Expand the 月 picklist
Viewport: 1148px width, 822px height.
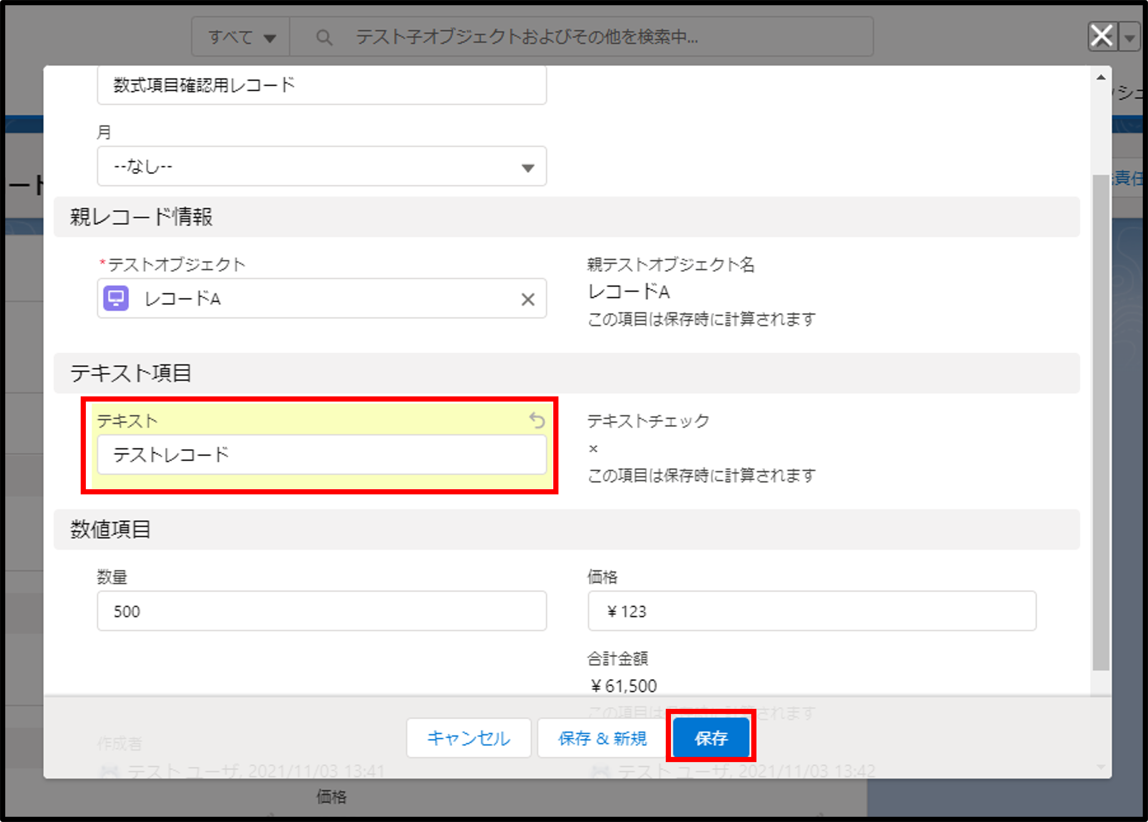tap(322, 166)
